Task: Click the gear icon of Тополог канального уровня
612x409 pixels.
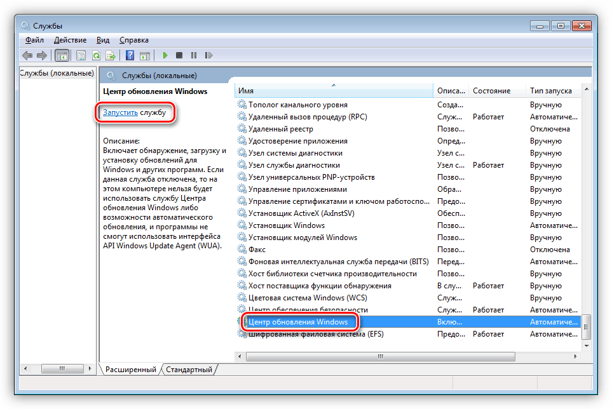Action: tap(242, 105)
